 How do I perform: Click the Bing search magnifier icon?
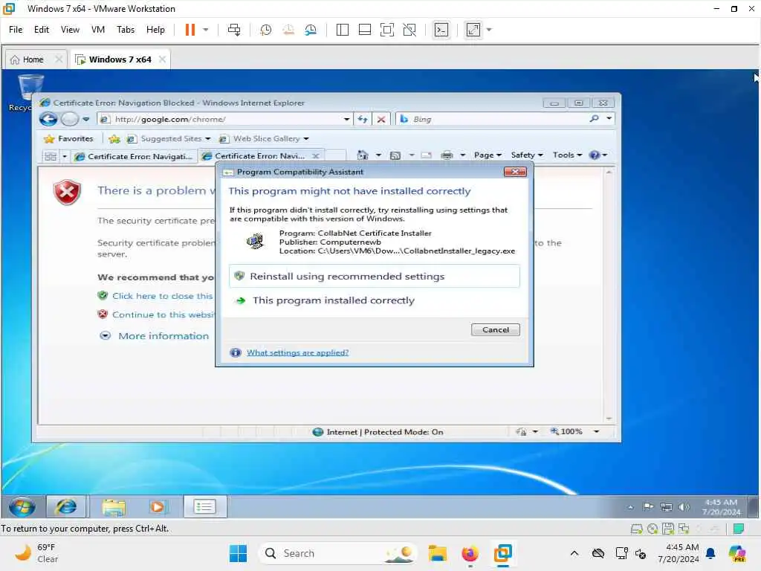click(594, 118)
